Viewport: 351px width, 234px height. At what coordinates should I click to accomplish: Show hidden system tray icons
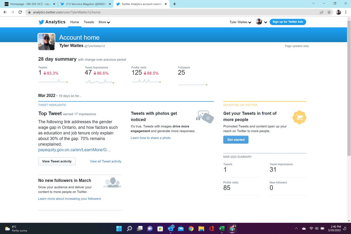click(x=296, y=228)
